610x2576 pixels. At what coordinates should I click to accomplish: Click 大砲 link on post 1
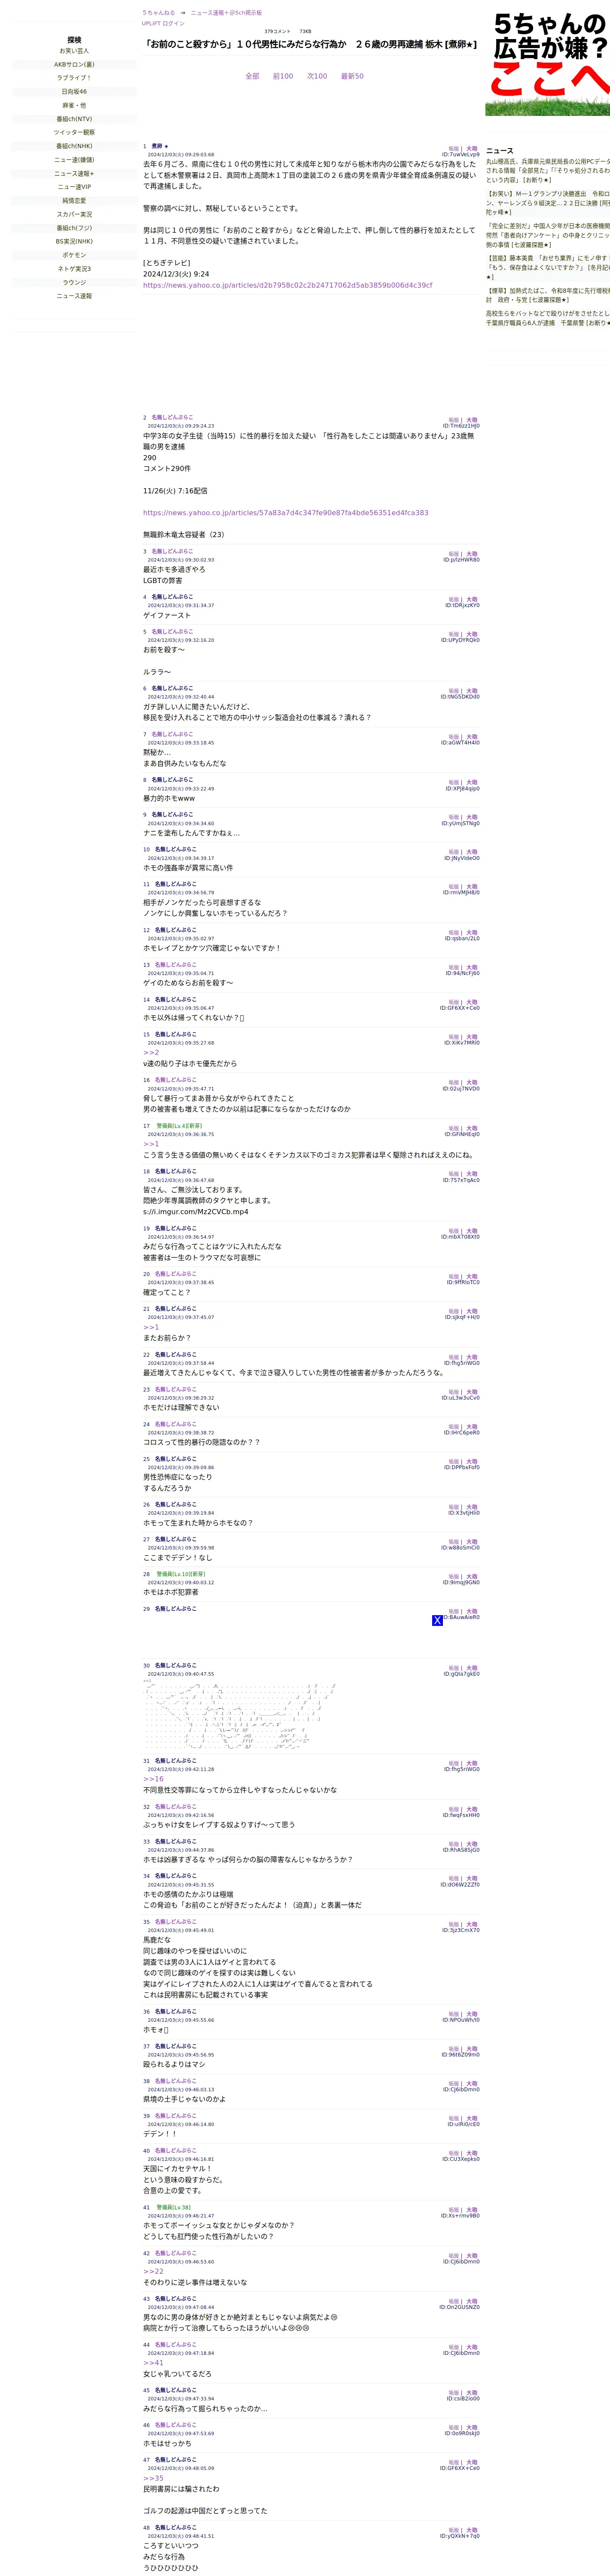click(472, 149)
